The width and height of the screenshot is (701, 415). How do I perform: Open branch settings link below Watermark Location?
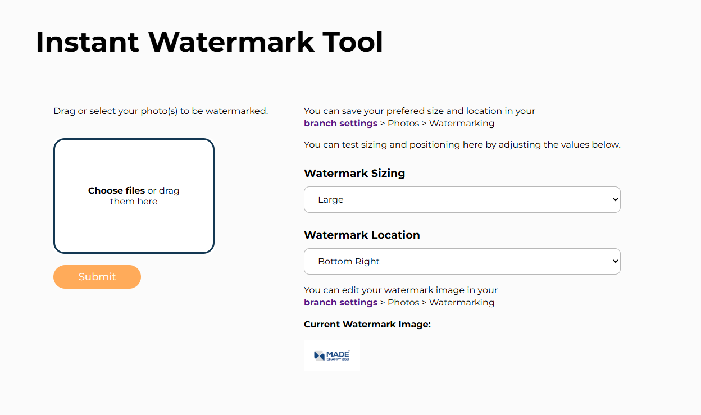coord(340,303)
